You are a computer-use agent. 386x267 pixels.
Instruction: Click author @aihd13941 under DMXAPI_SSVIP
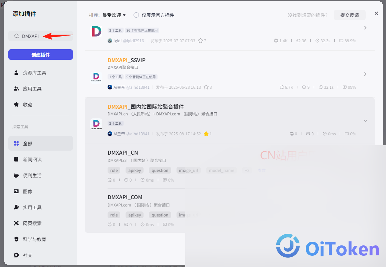[138, 87]
